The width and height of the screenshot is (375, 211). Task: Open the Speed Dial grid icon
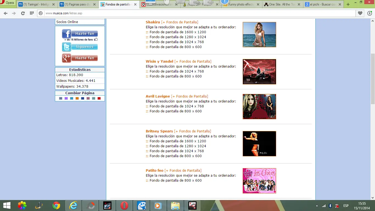coord(32,13)
